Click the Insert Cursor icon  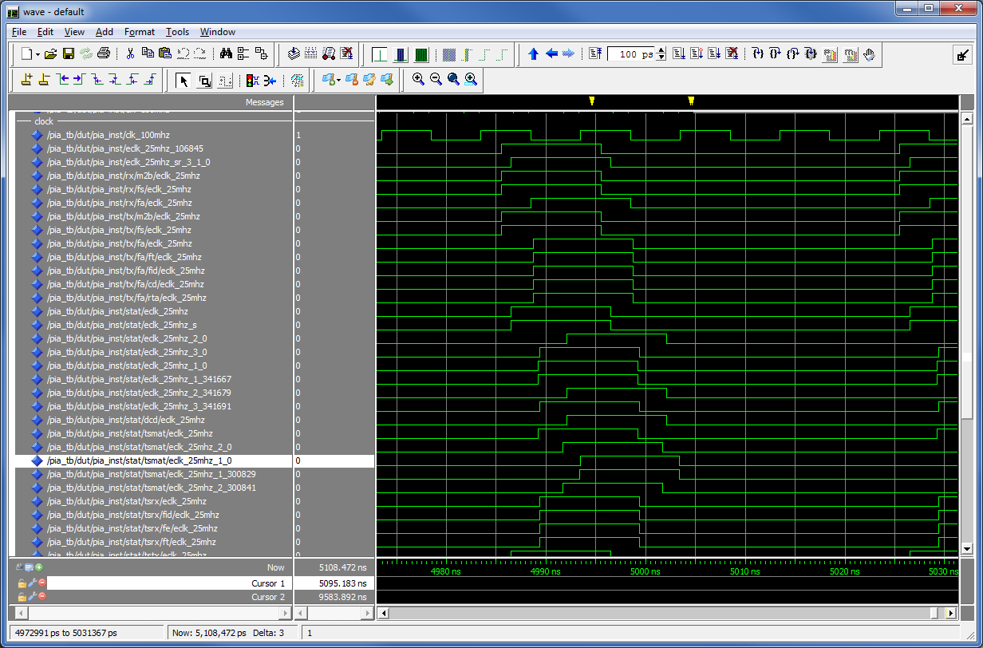click(26, 79)
